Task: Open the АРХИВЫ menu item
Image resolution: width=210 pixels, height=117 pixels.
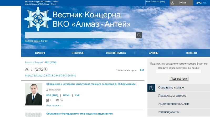Action: click(153, 53)
